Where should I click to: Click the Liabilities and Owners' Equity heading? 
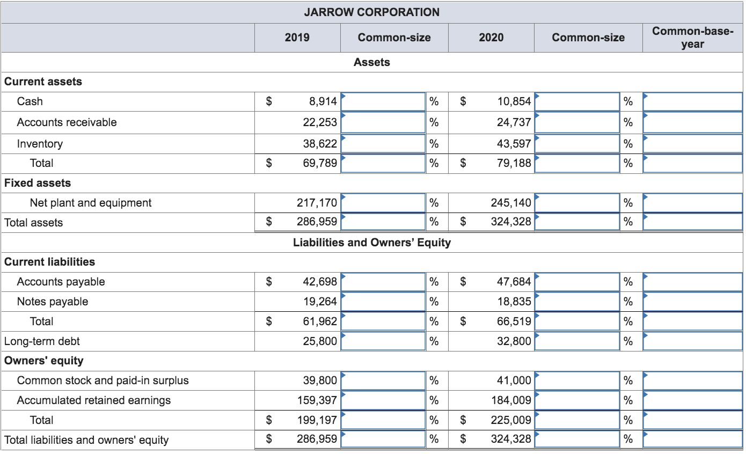click(x=372, y=243)
